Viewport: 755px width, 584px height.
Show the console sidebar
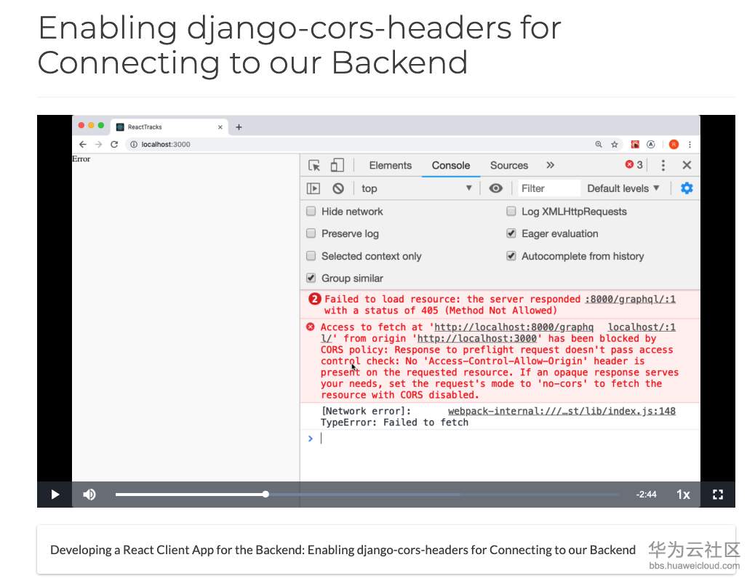[x=313, y=188]
